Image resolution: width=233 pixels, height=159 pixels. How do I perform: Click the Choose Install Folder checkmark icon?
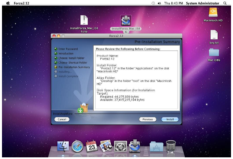(x=56, y=58)
